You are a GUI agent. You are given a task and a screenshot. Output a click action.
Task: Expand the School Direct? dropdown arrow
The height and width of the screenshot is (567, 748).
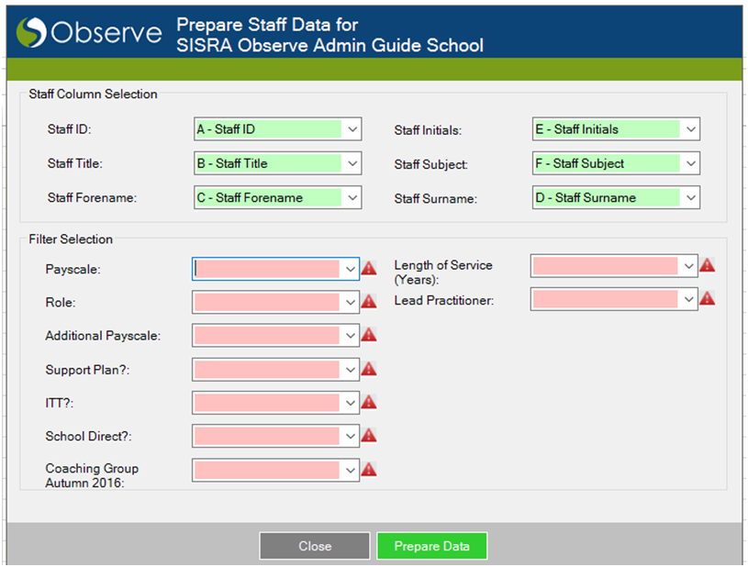(351, 437)
